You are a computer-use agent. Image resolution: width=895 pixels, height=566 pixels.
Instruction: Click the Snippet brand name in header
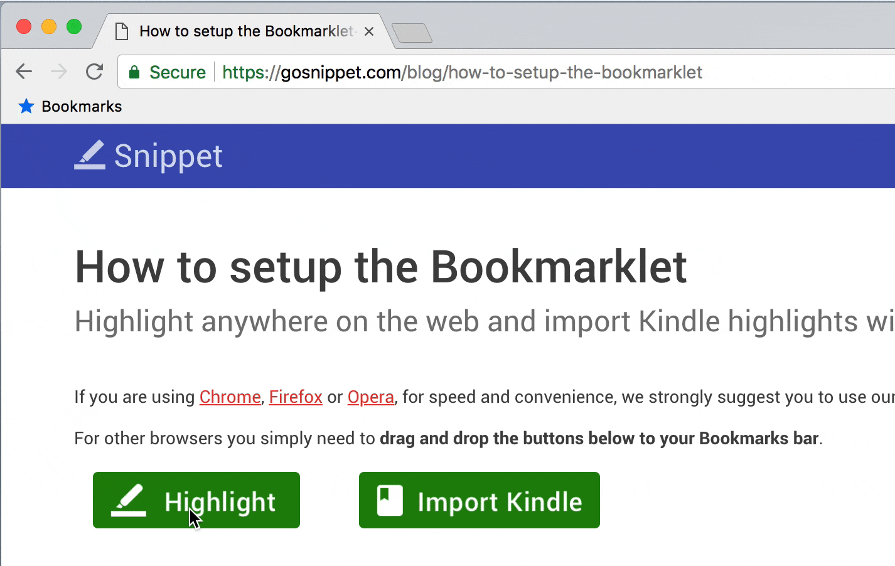tap(168, 156)
